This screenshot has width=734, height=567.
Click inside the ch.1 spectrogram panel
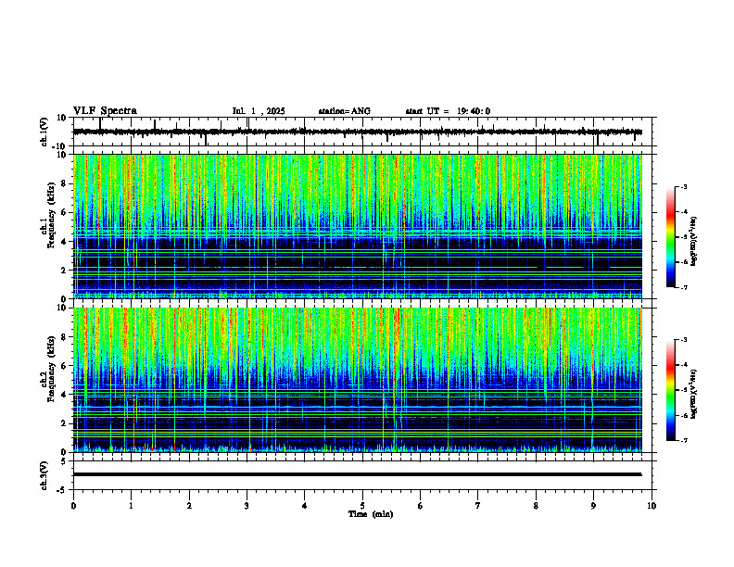coord(357,226)
